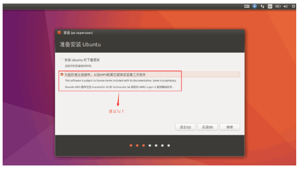
Task: Enable download updates while installing Ubuntu
Action: point(62,60)
